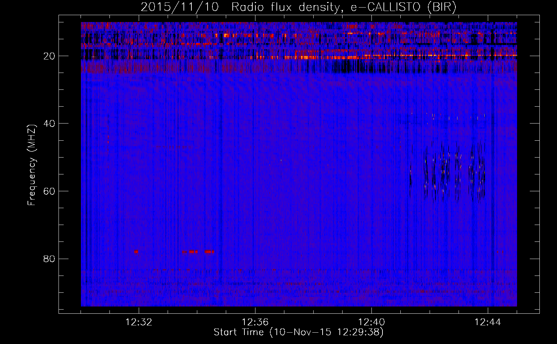Click the Frequency (MHZ) axis label
Screen dimensions: 557x344
pos(32,165)
